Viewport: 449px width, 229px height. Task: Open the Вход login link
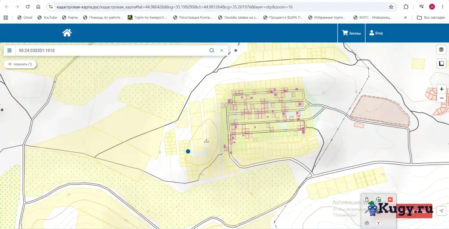(x=376, y=33)
